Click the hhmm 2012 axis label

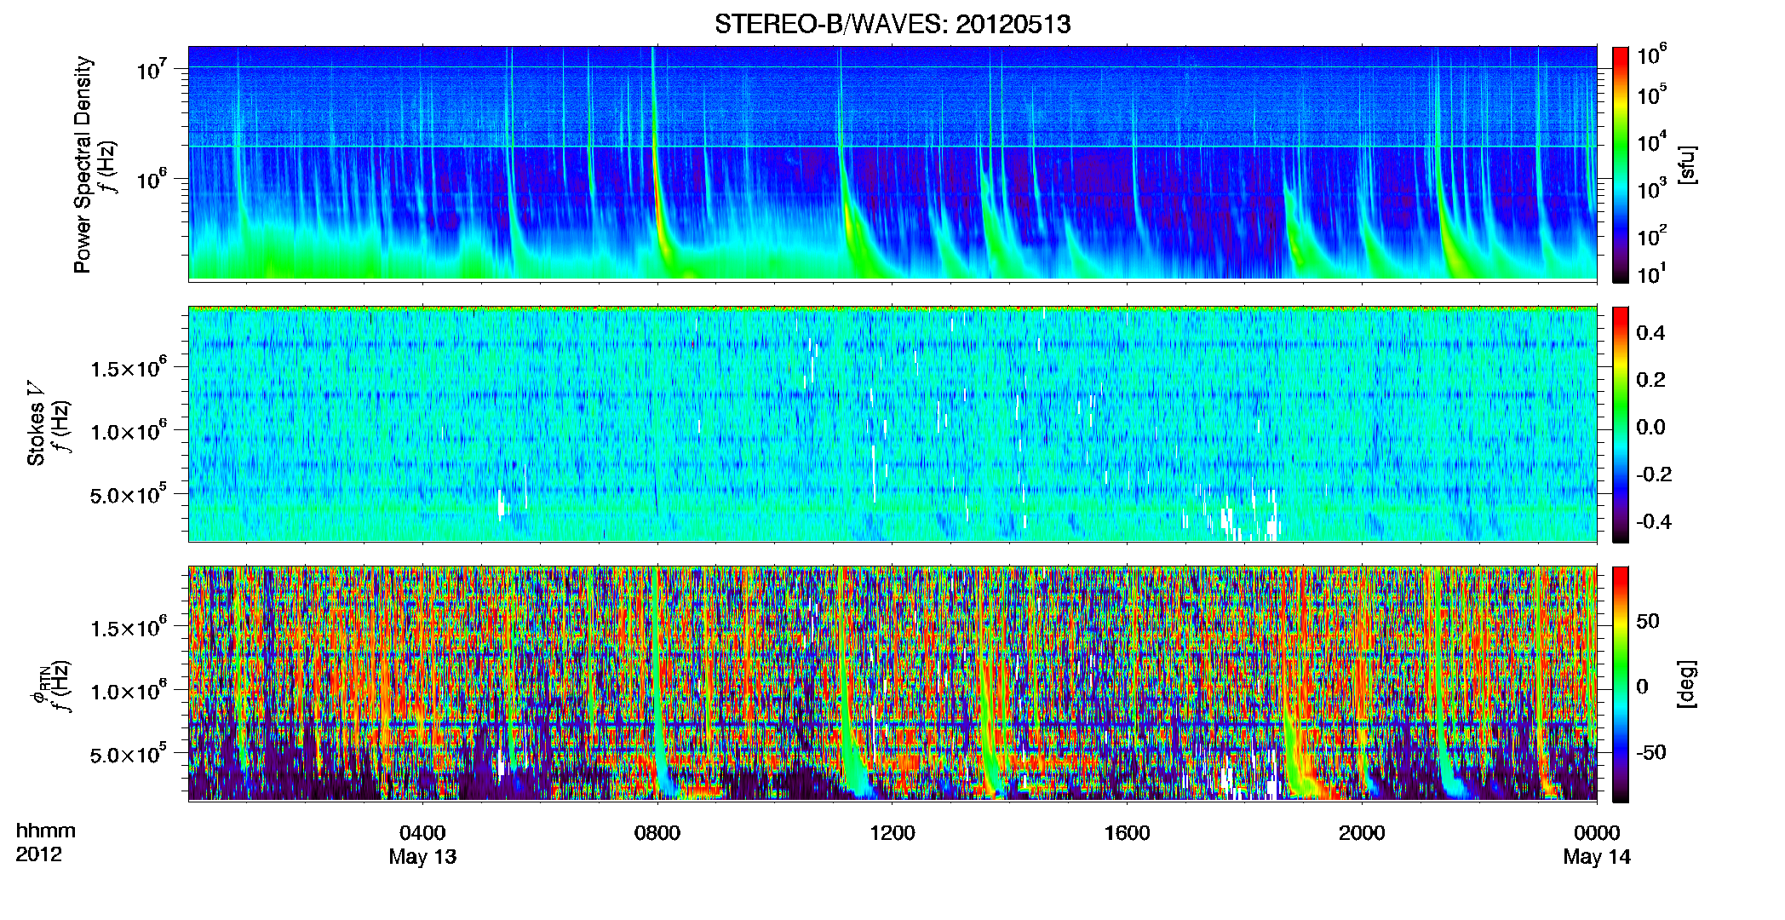45,842
